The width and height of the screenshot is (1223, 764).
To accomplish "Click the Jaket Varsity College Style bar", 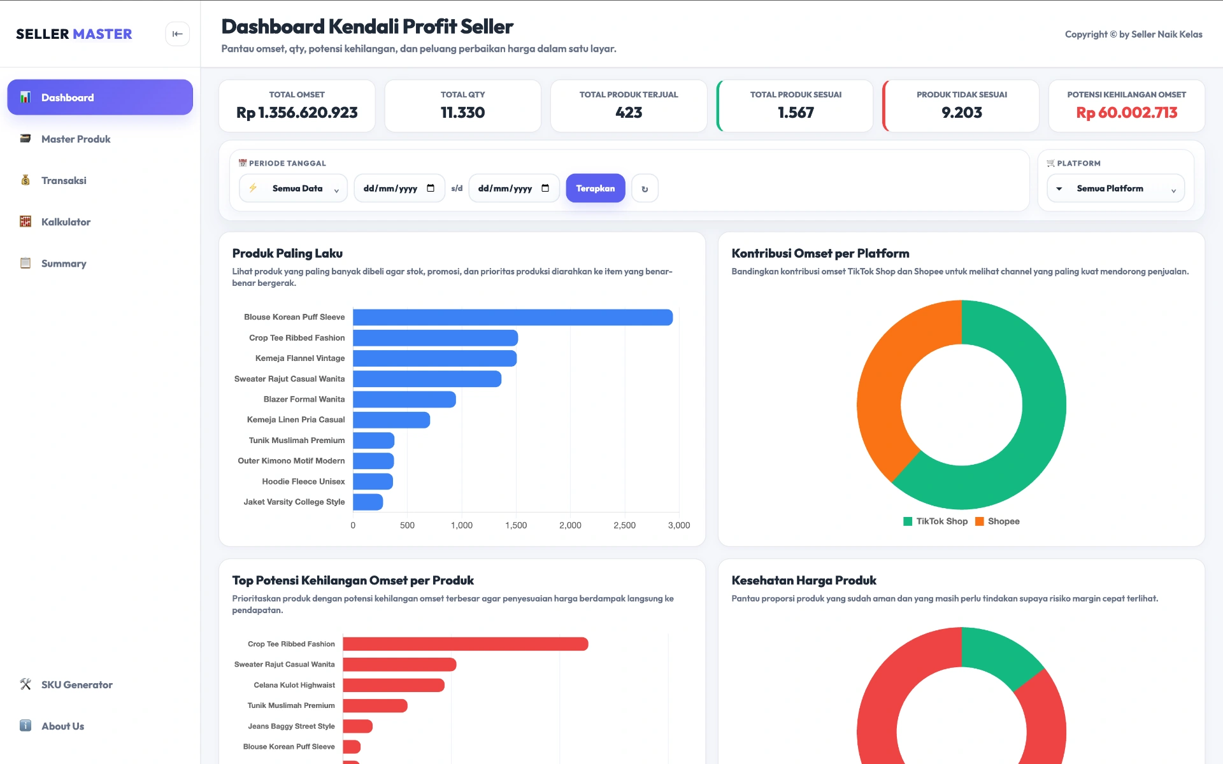I will tap(368, 502).
